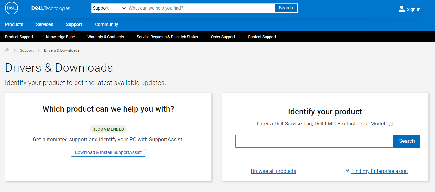This screenshot has height=192, width=435.
Task: Click Download & Install SupportAssist button
Action: coord(108,152)
